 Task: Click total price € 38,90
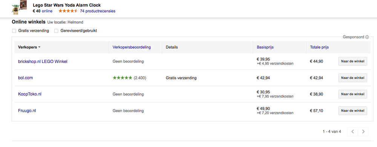tap(316, 94)
